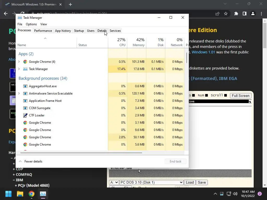267x200 pixels.
Task: Click the Task Manager process row icon
Action: pos(25,69)
